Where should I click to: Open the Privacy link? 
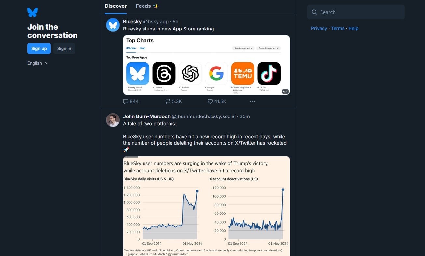pos(319,28)
